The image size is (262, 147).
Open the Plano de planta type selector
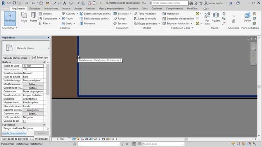point(26,48)
